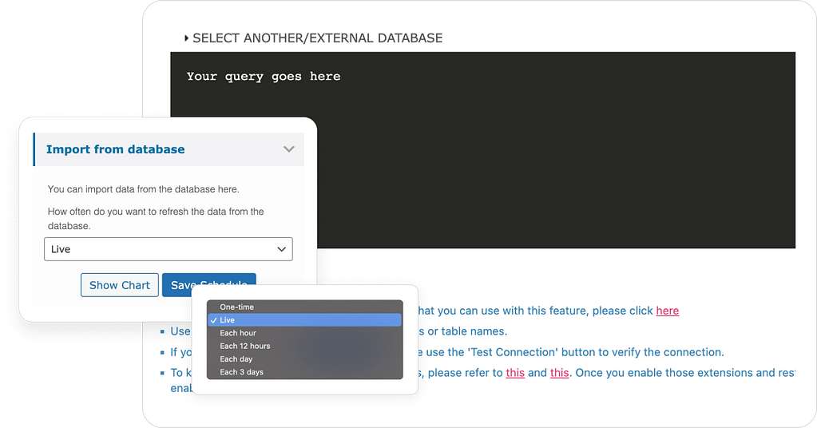Click the triangle beside SELECT ANOTHER/EXTERNAL DATABASE
817x428 pixels.
point(186,38)
